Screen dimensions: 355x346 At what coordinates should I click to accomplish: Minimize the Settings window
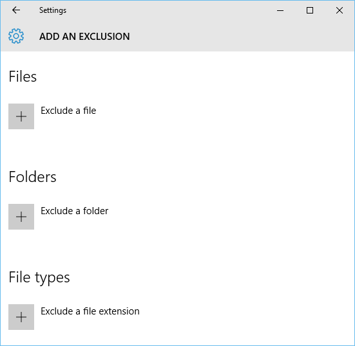[x=280, y=10]
